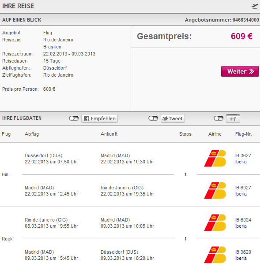
Task: Click the Abflug column header
Action: [32, 134]
